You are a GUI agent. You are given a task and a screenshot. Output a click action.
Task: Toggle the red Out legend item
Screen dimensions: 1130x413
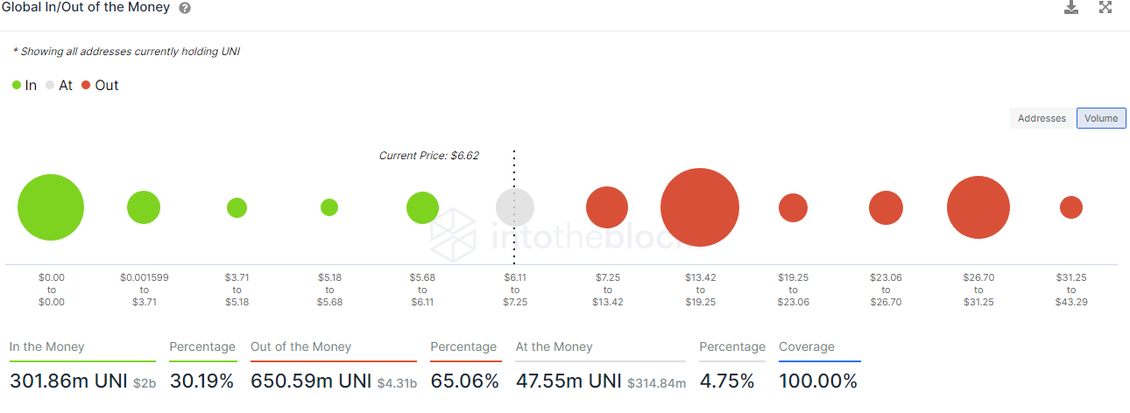pos(100,86)
